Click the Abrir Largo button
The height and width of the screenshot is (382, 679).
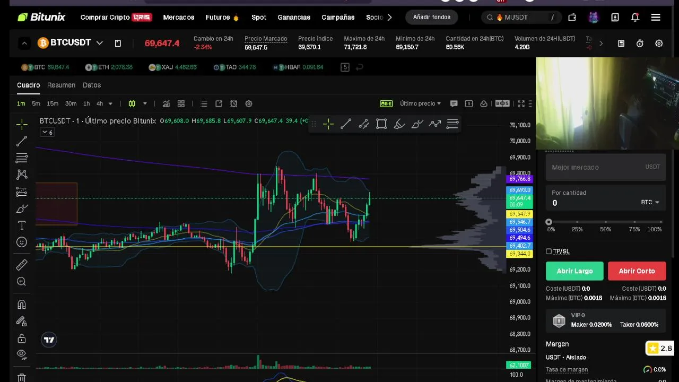coord(574,271)
